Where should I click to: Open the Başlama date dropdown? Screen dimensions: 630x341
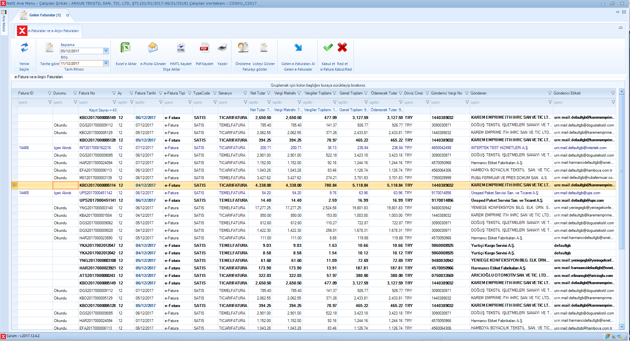[x=106, y=51]
